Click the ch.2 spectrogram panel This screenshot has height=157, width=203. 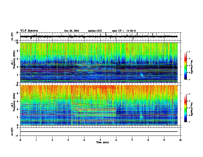click(99, 105)
